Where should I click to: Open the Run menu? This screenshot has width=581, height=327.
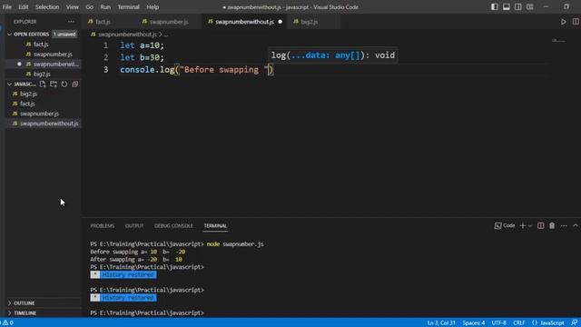[x=105, y=7]
